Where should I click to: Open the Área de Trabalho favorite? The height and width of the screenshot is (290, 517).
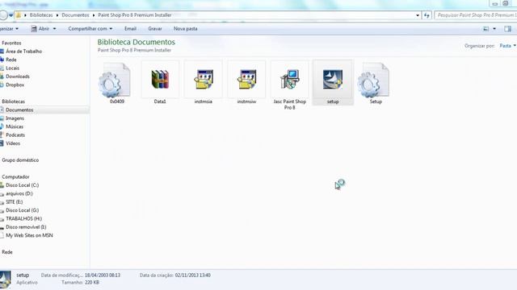point(23,52)
